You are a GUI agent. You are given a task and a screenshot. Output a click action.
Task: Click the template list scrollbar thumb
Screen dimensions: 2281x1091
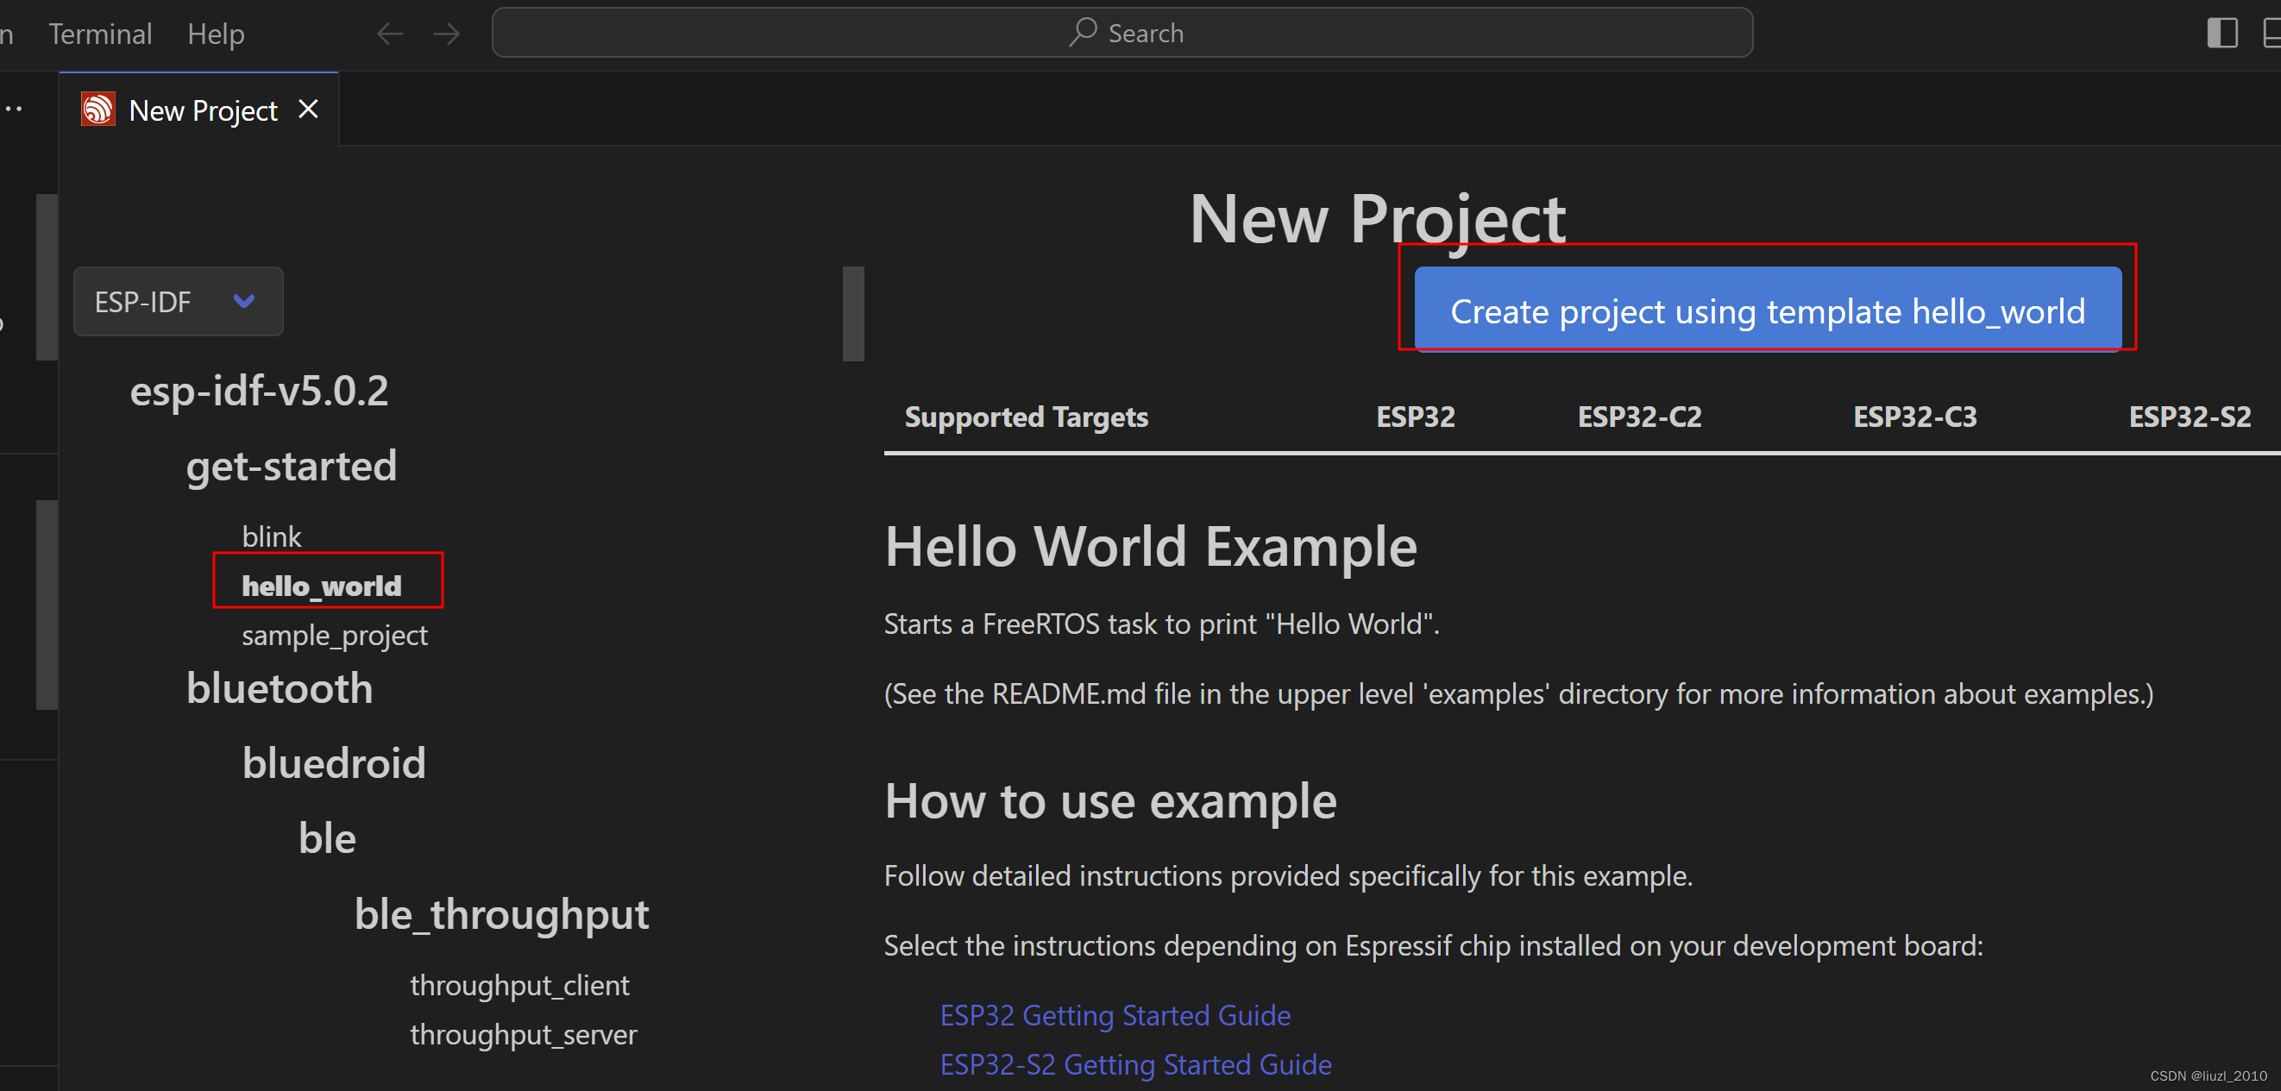pos(852,313)
